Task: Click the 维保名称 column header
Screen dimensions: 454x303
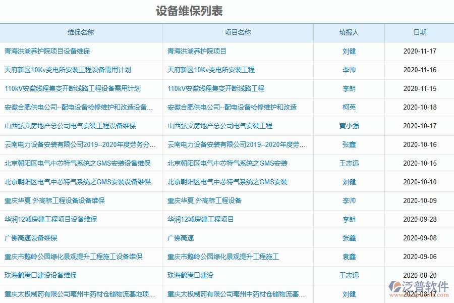Action: (x=82, y=32)
